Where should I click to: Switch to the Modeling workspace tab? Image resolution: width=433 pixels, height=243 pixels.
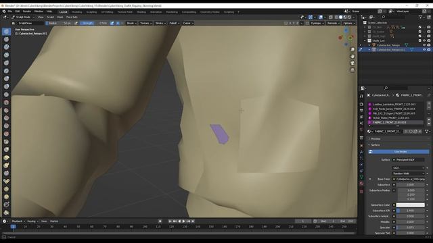coord(76,12)
